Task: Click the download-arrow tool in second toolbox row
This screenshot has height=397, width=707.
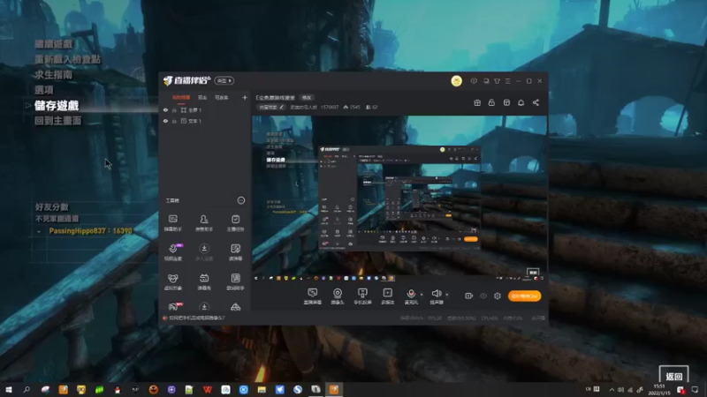Action: coord(204,251)
